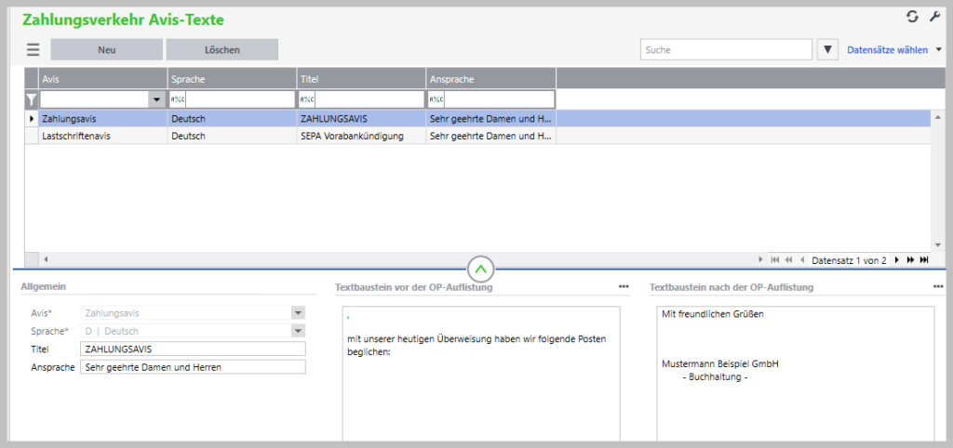The image size is (953, 448).
Task: Collapse the grid with the green chevron
Action: point(480,270)
